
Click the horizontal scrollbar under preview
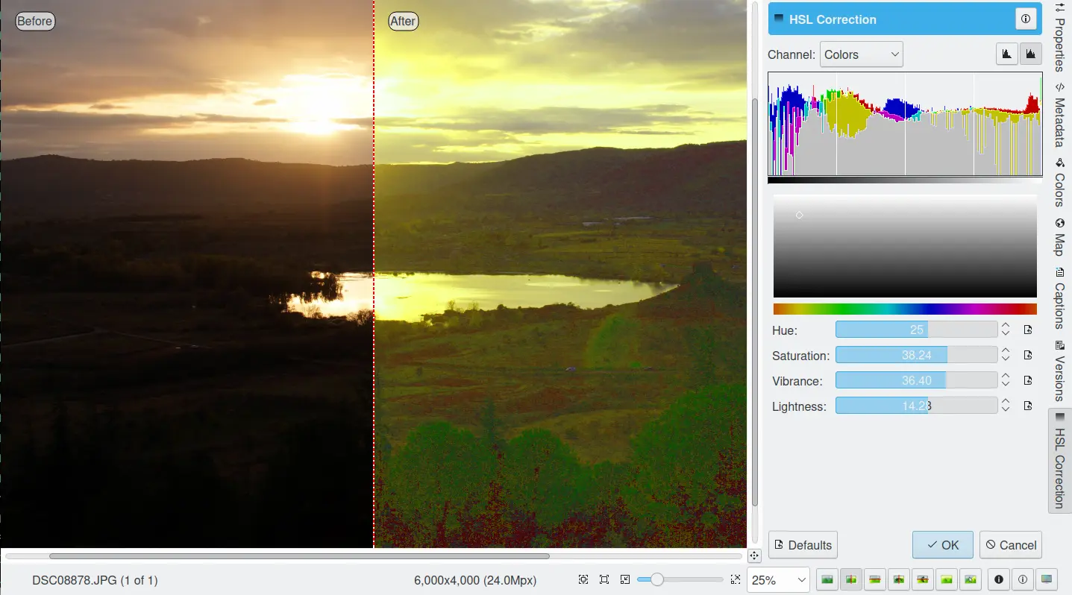pos(299,556)
